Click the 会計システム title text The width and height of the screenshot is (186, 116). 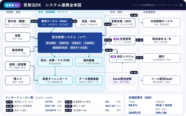pos(125,57)
